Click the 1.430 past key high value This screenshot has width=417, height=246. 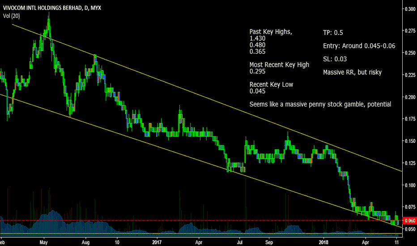tap(257, 38)
